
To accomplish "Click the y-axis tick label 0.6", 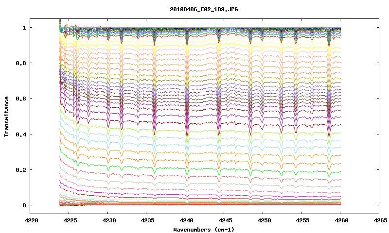I will coord(21,99).
